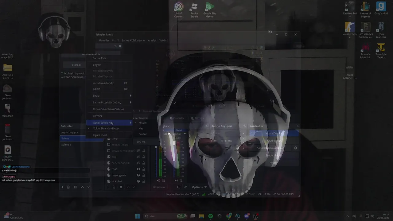Mute the Mic/Aux channel speaker icon
This screenshot has width=393, height=221.
[x=176, y=180]
